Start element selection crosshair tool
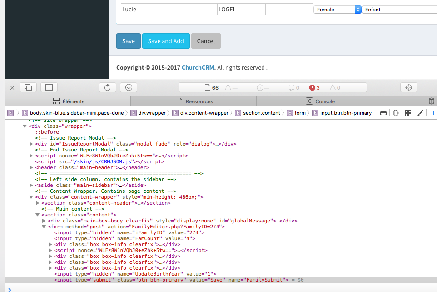 click(408, 87)
